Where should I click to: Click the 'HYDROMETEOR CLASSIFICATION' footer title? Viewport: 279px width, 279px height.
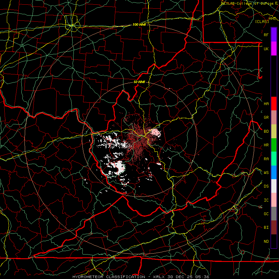coord(109,277)
